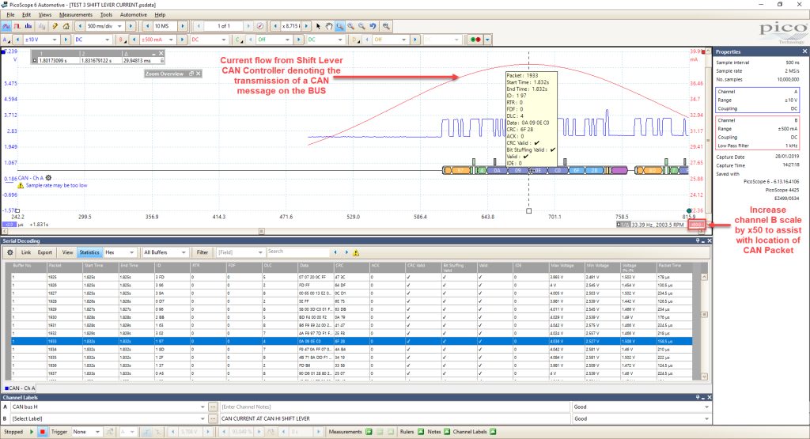Click the start capture green arrow

32,432
